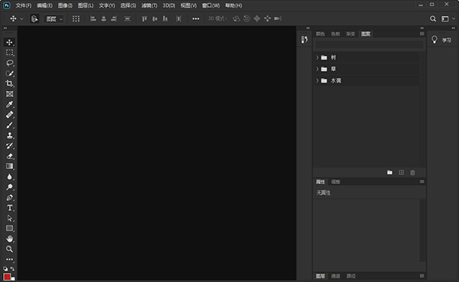
Task: Select the Crop tool
Action: click(x=9, y=83)
